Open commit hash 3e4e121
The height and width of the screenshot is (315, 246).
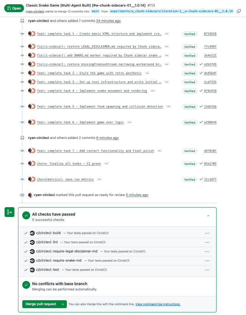pyautogui.click(x=210, y=55)
